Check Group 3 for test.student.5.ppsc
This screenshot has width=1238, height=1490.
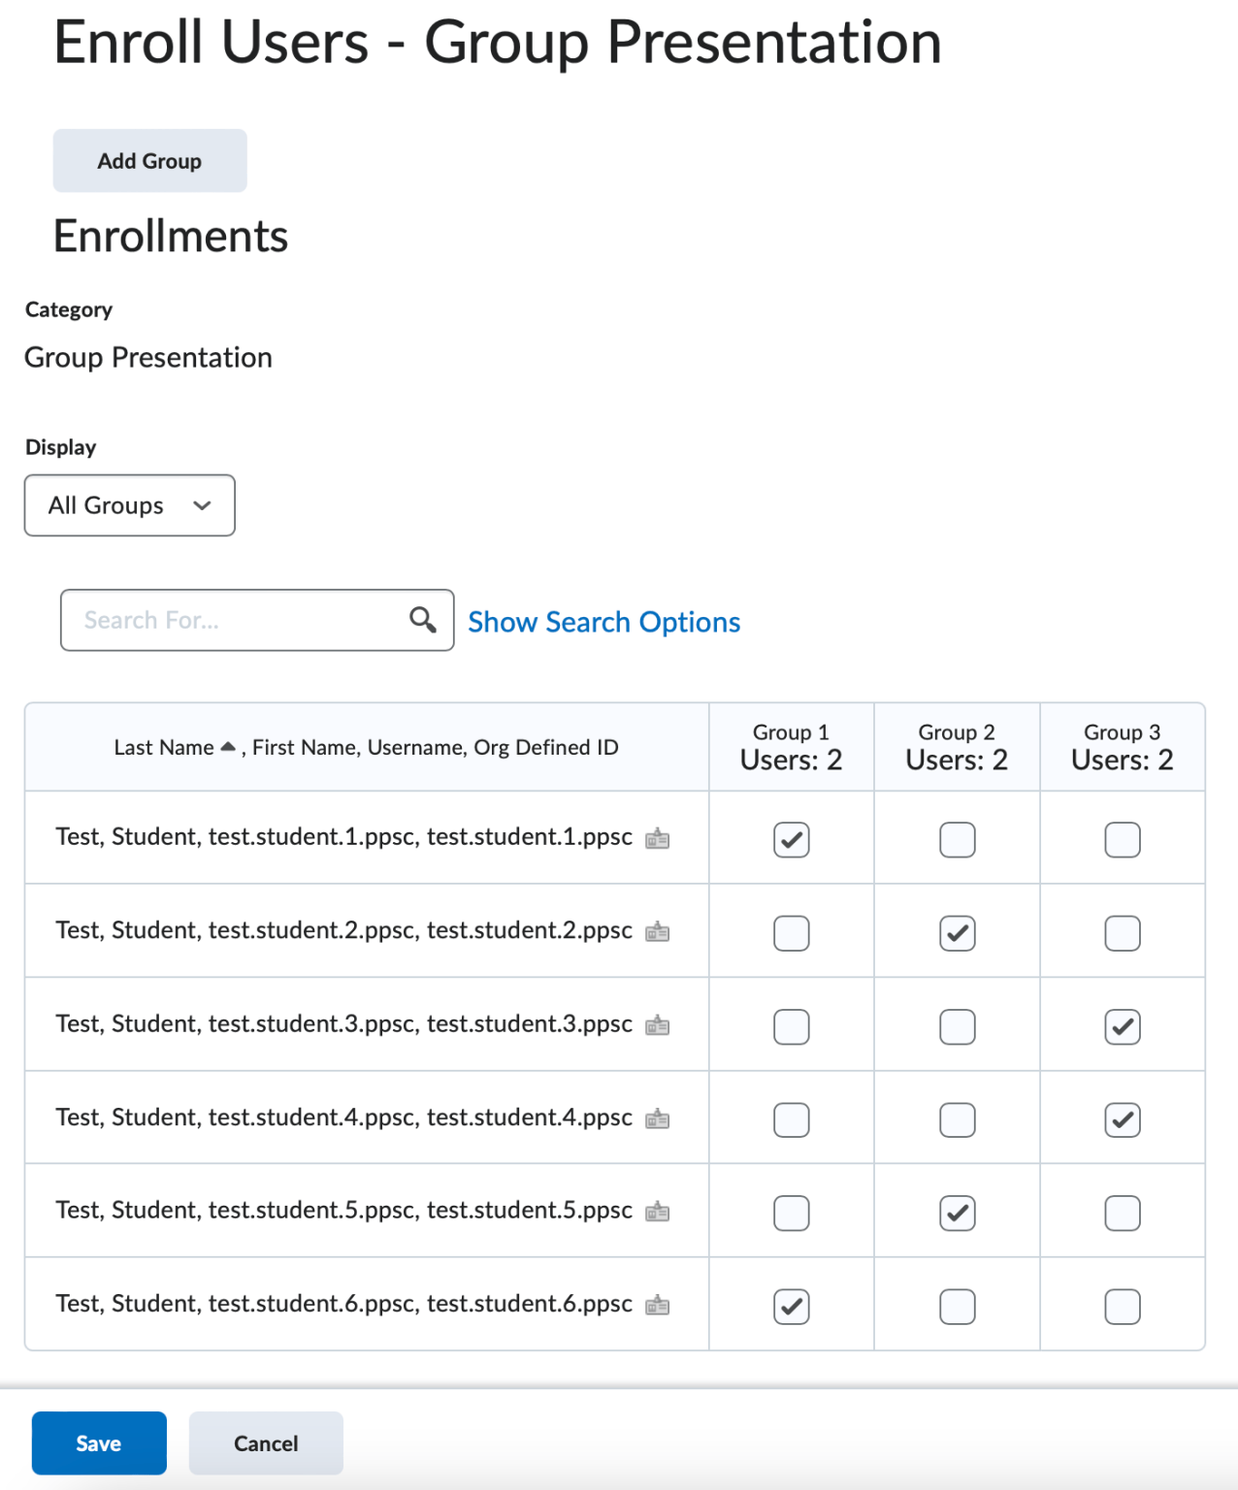pos(1123,1213)
